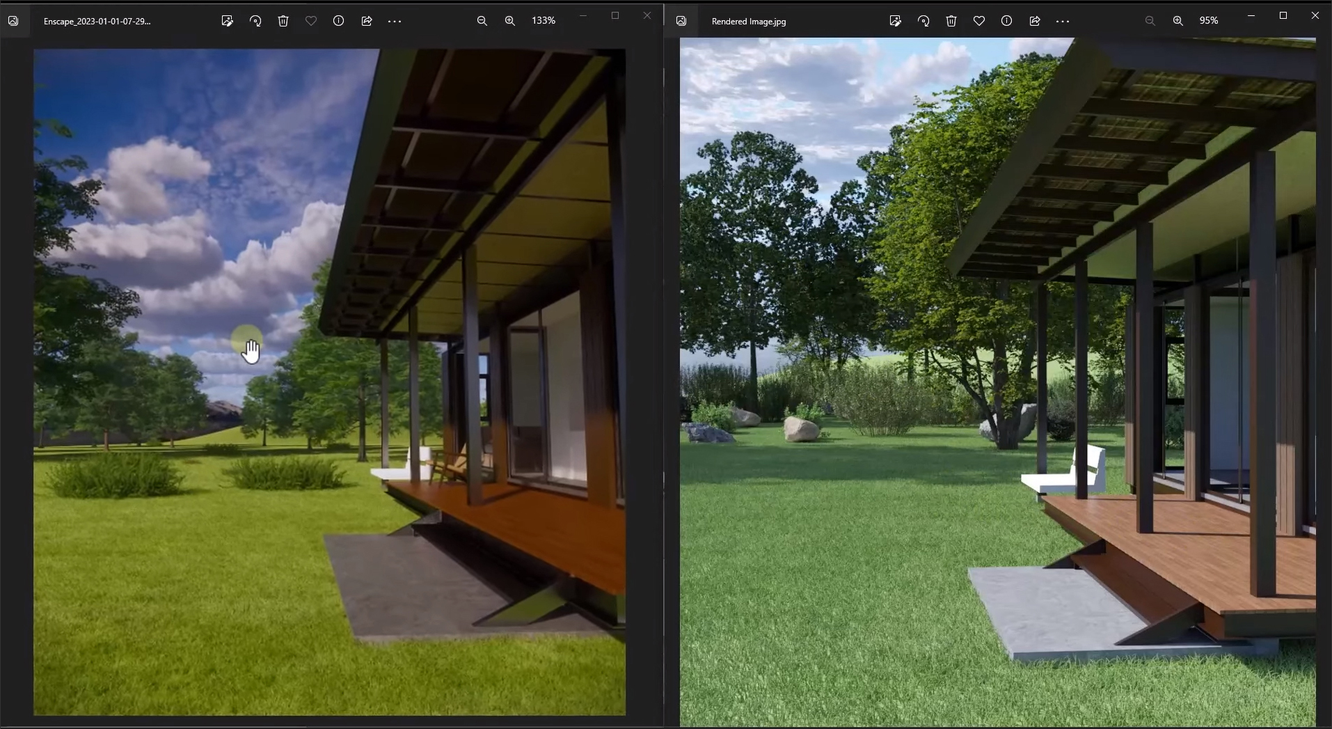Show file info in the Enscape window
Screen dimensions: 1332x729
point(339,21)
